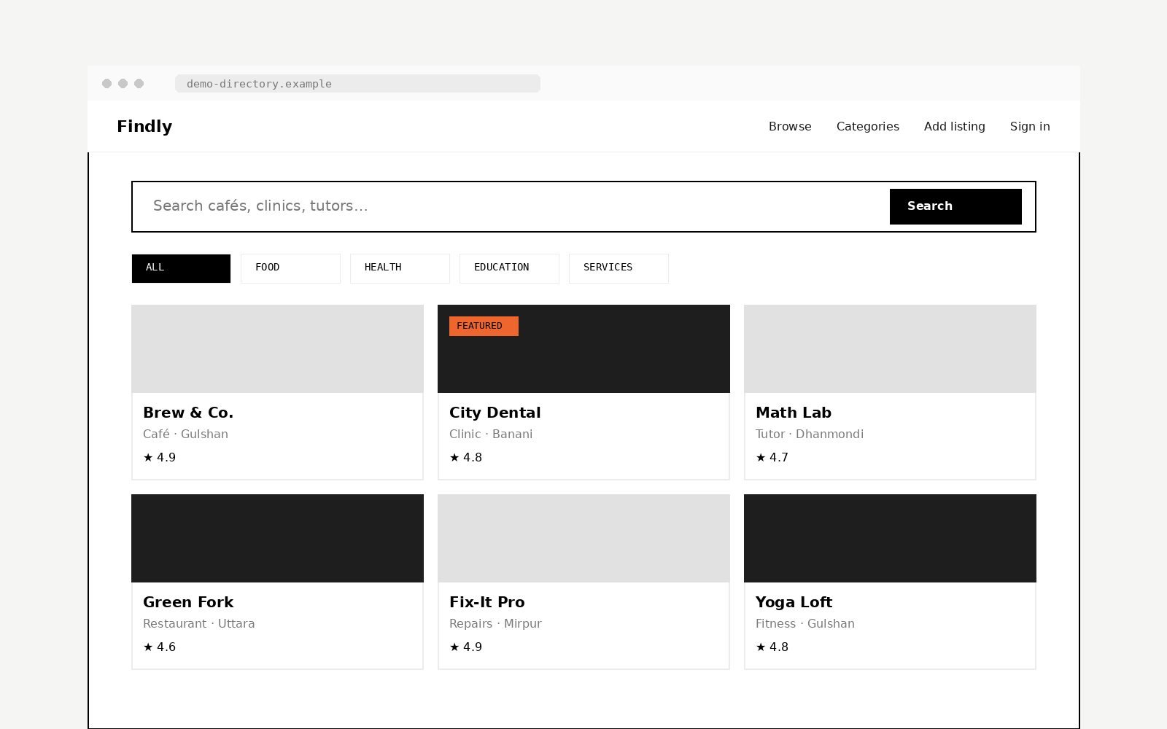Click the star rating on Math Lab
This screenshot has height=729, width=1167.
pyautogui.click(x=772, y=457)
